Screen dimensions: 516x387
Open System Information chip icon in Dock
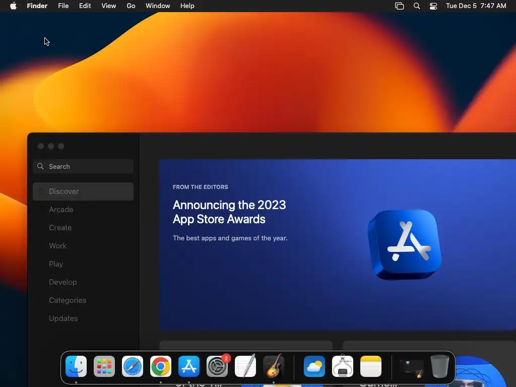[343, 366]
